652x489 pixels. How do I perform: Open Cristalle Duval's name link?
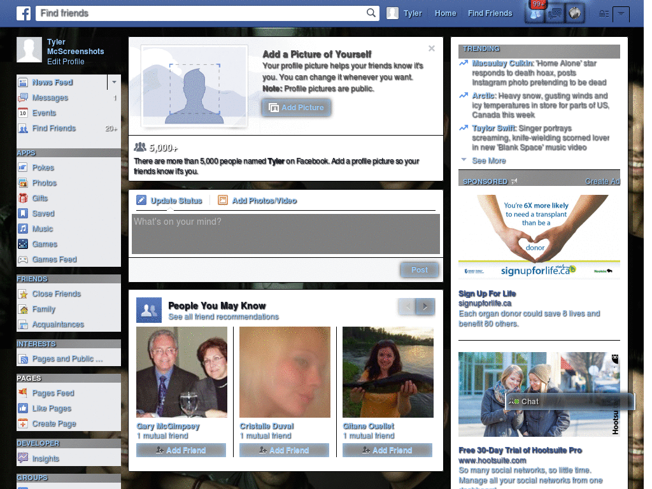(267, 426)
